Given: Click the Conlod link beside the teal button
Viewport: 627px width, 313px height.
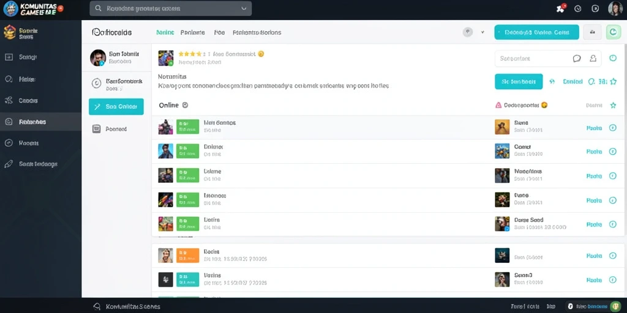Looking at the screenshot, I should point(573,81).
